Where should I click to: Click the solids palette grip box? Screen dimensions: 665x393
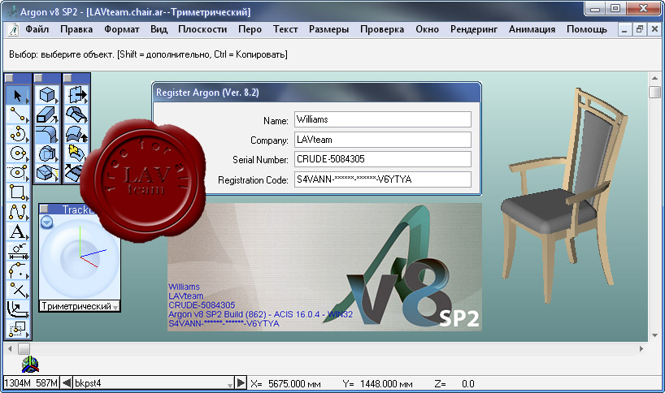click(38, 78)
